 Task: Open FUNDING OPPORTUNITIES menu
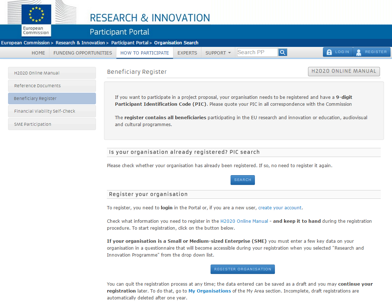[x=83, y=53]
